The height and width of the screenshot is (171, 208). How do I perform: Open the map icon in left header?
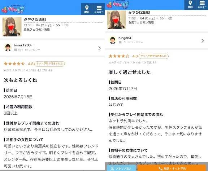(87, 9)
